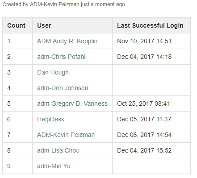Select the Dec 05, 2017 11:37 cell
The width and height of the screenshot is (197, 178).
(151, 119)
